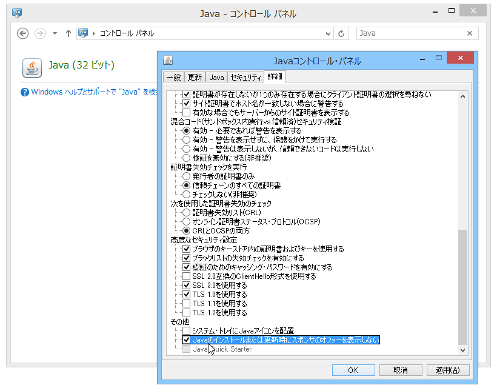
Task: Open the address bar history dropdown arrow
Action: click(x=327, y=34)
